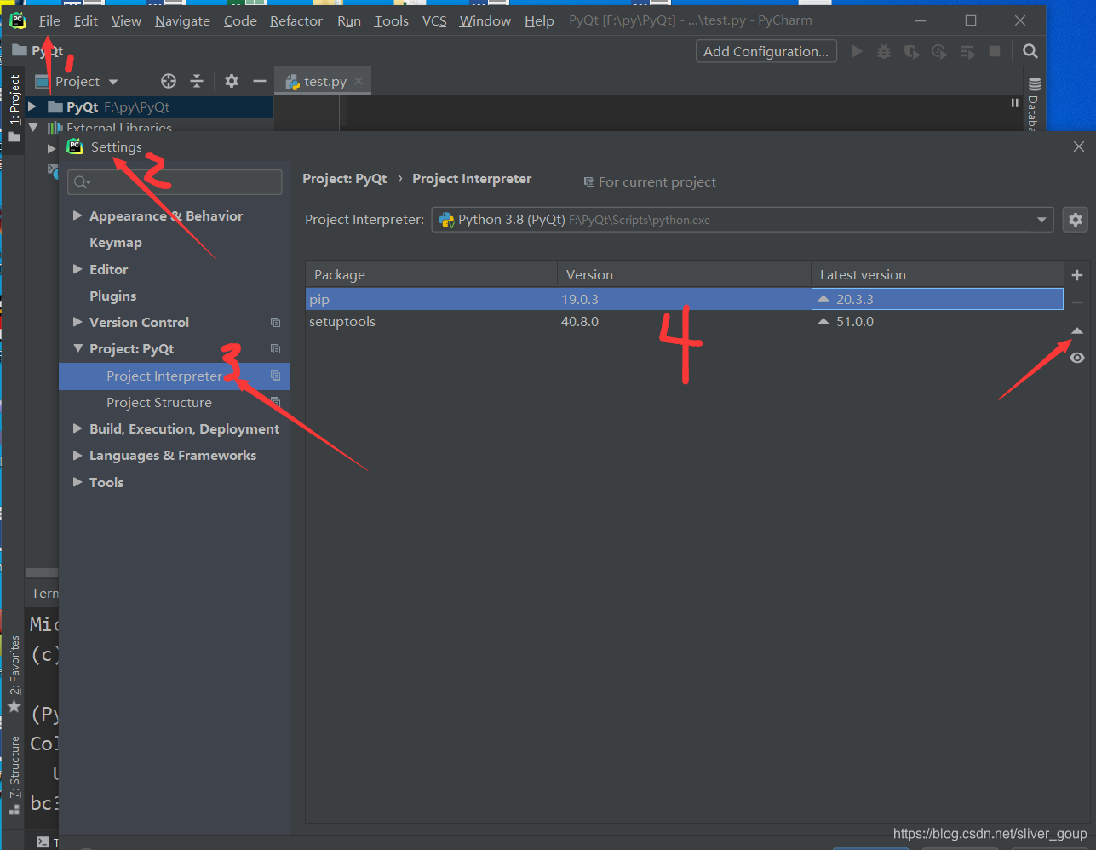Select Project Interpreter settings item
The image size is (1096, 850).
click(175, 376)
